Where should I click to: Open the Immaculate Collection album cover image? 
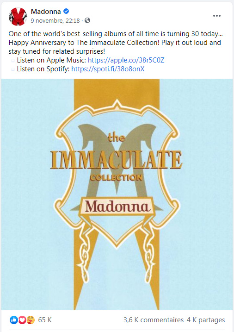coord(117,194)
